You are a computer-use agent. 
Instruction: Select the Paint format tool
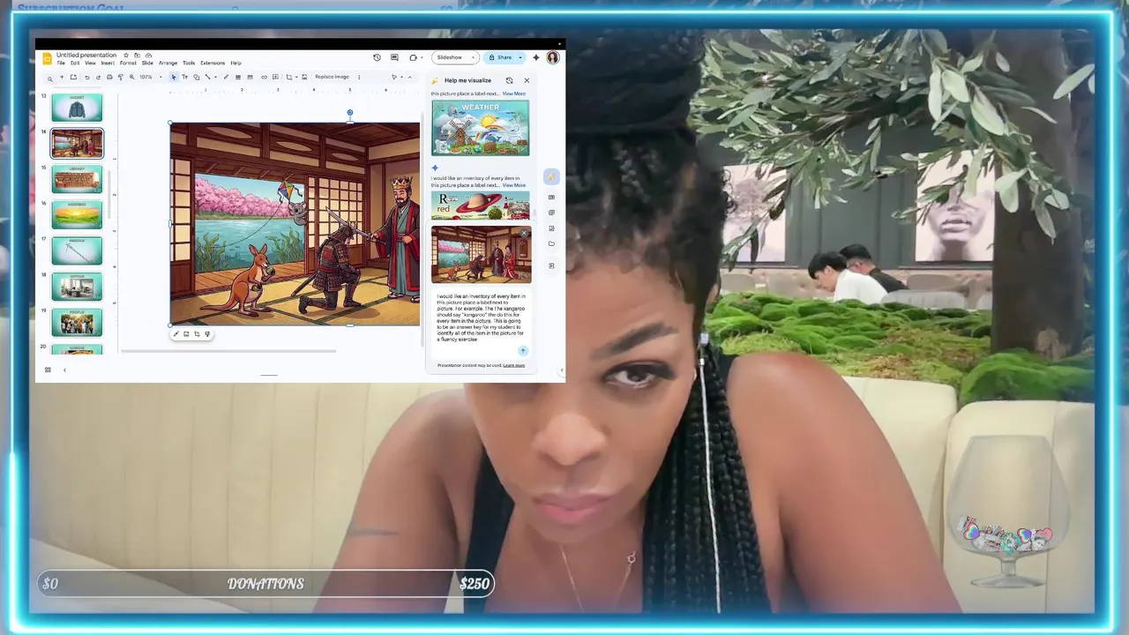[121, 77]
